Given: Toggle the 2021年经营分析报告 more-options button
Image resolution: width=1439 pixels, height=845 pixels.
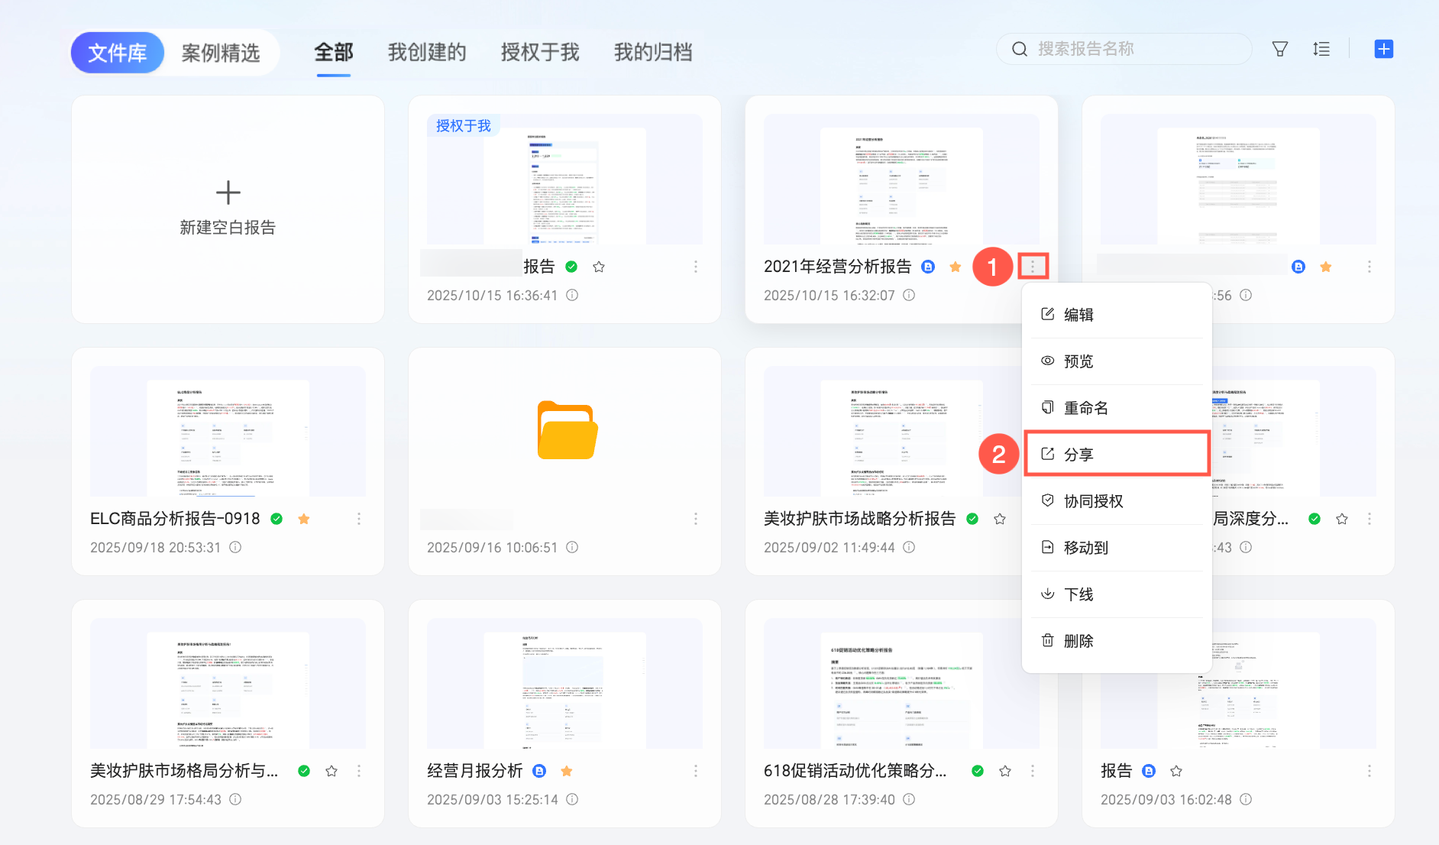Looking at the screenshot, I should coord(1033,267).
